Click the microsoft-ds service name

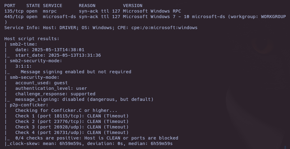click(59, 17)
